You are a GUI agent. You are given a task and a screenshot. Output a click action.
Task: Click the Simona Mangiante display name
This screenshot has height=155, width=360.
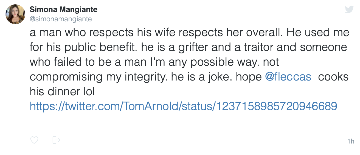click(63, 10)
